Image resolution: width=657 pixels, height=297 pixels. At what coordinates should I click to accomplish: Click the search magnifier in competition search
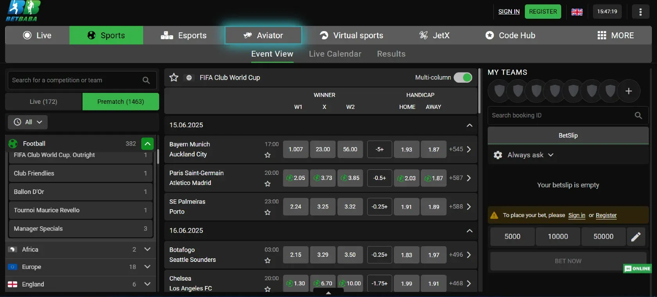(x=146, y=80)
